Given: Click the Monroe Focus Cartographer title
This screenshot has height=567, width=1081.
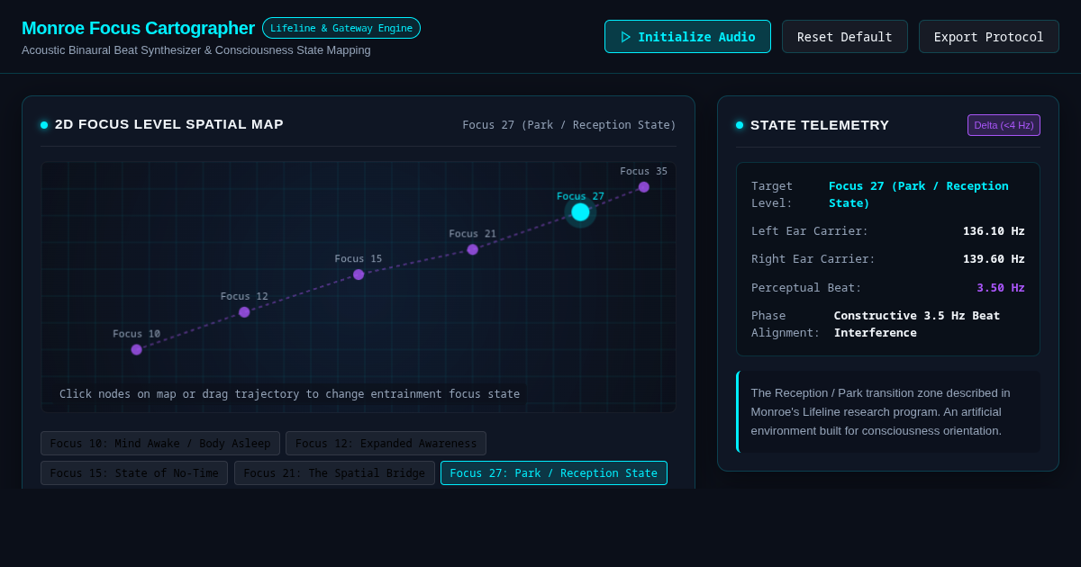Looking at the screenshot, I should point(138,28).
